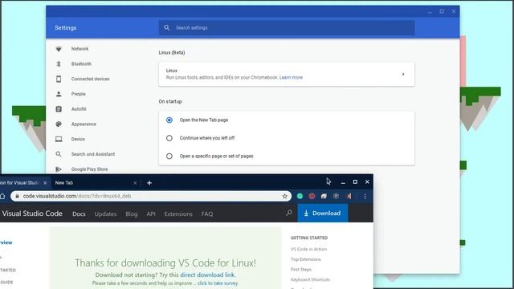The width and height of the screenshot is (514, 289).
Task: Open Learn more link for Linux
Action: (291, 78)
